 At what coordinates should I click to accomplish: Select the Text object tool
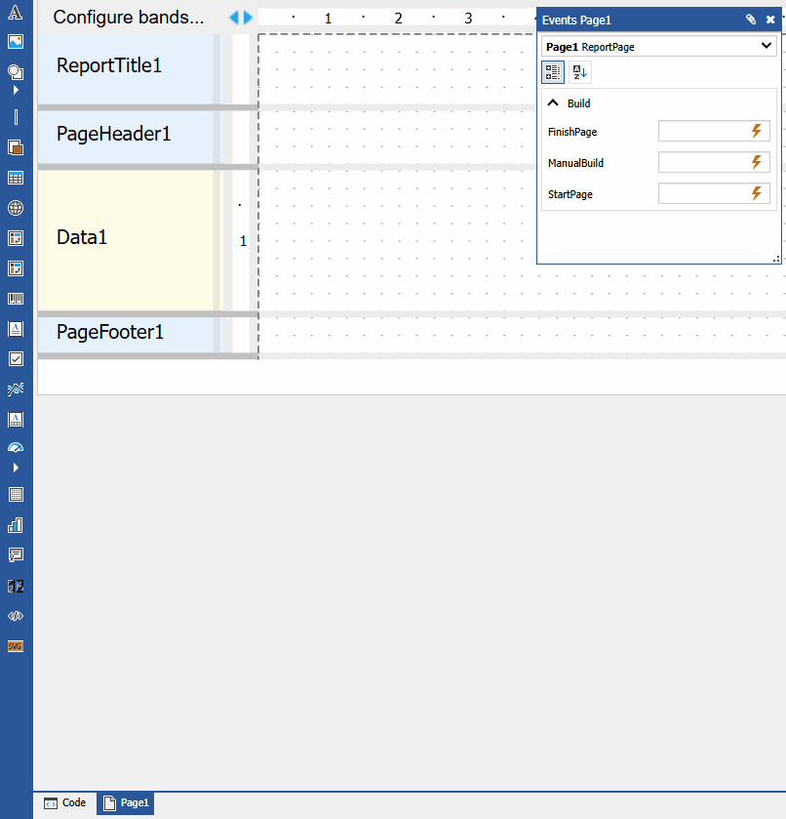[x=16, y=16]
